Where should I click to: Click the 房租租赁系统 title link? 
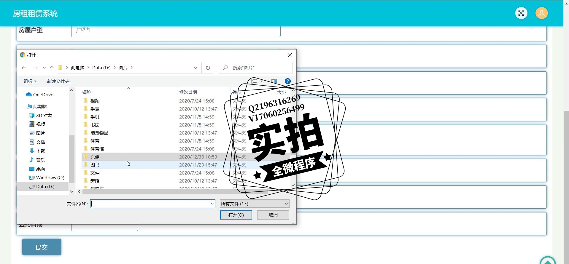tap(35, 13)
